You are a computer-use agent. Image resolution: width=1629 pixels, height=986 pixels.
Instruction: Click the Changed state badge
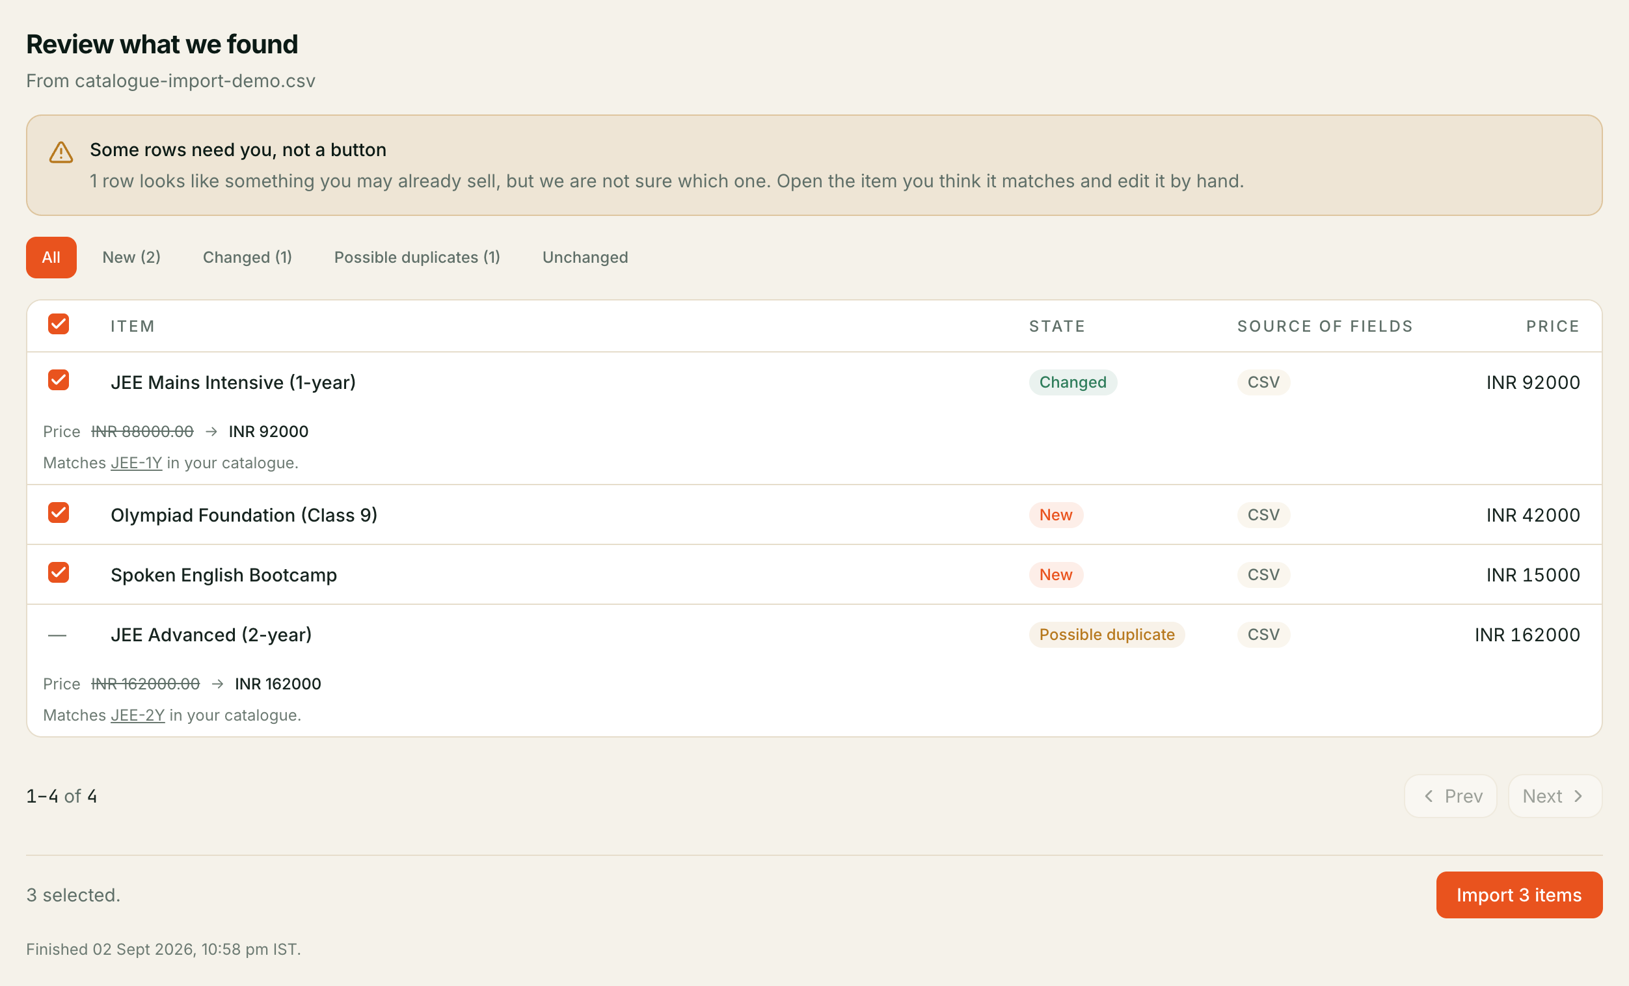(1073, 382)
